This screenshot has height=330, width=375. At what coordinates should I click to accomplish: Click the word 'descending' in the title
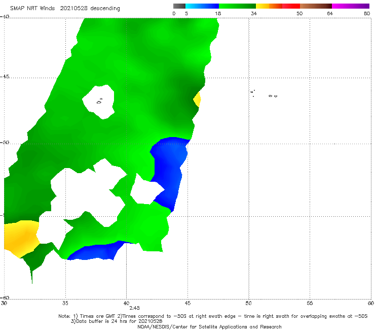[x=105, y=9]
